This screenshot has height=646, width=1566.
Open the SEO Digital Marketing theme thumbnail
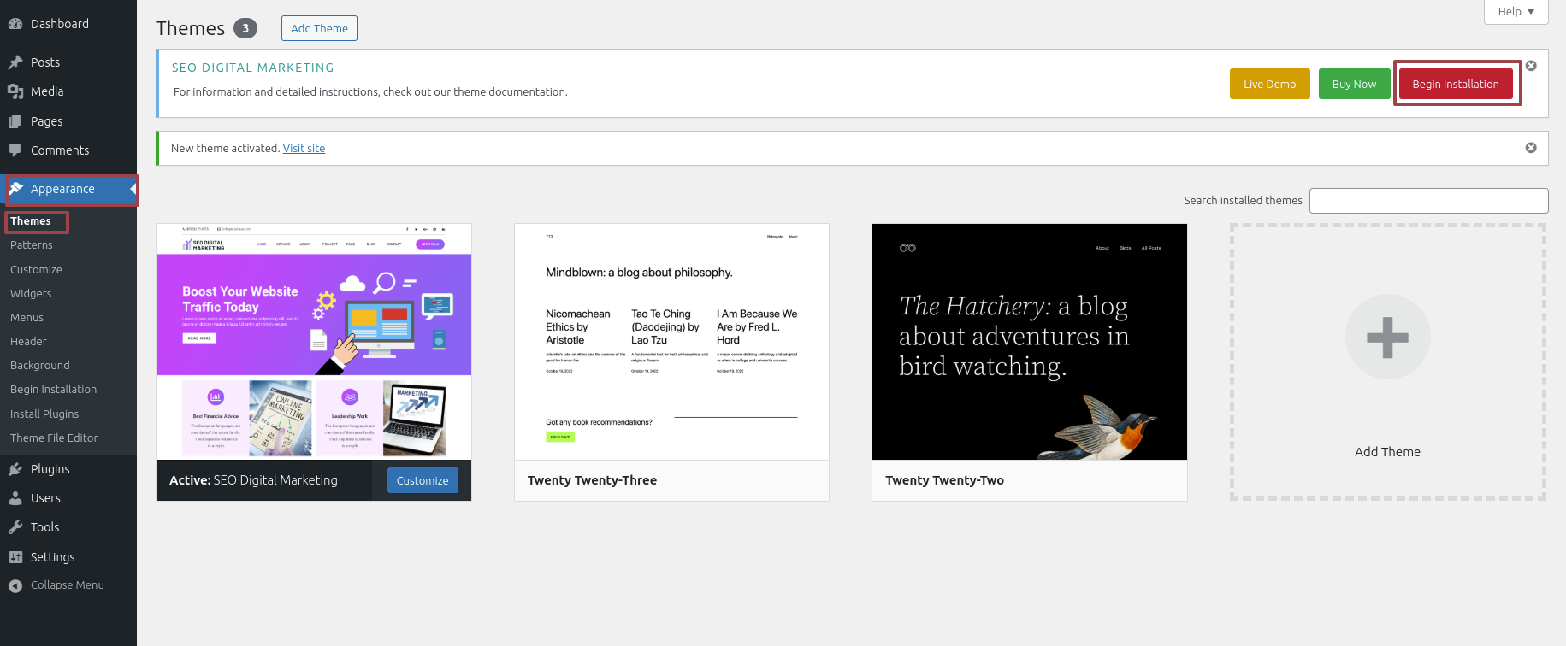click(x=314, y=342)
